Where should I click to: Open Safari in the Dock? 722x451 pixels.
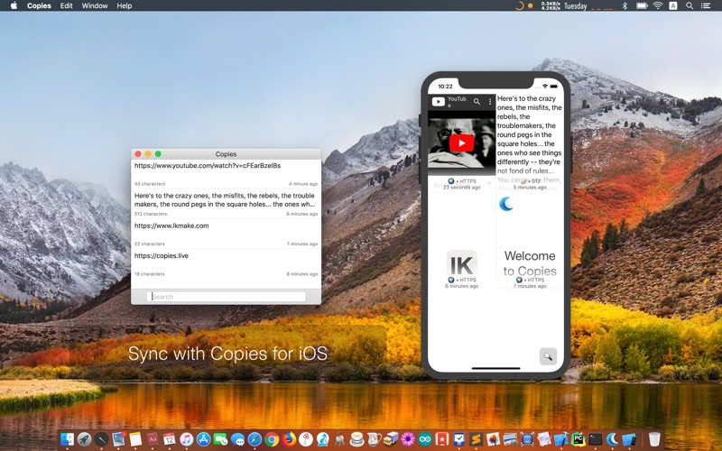(255, 439)
